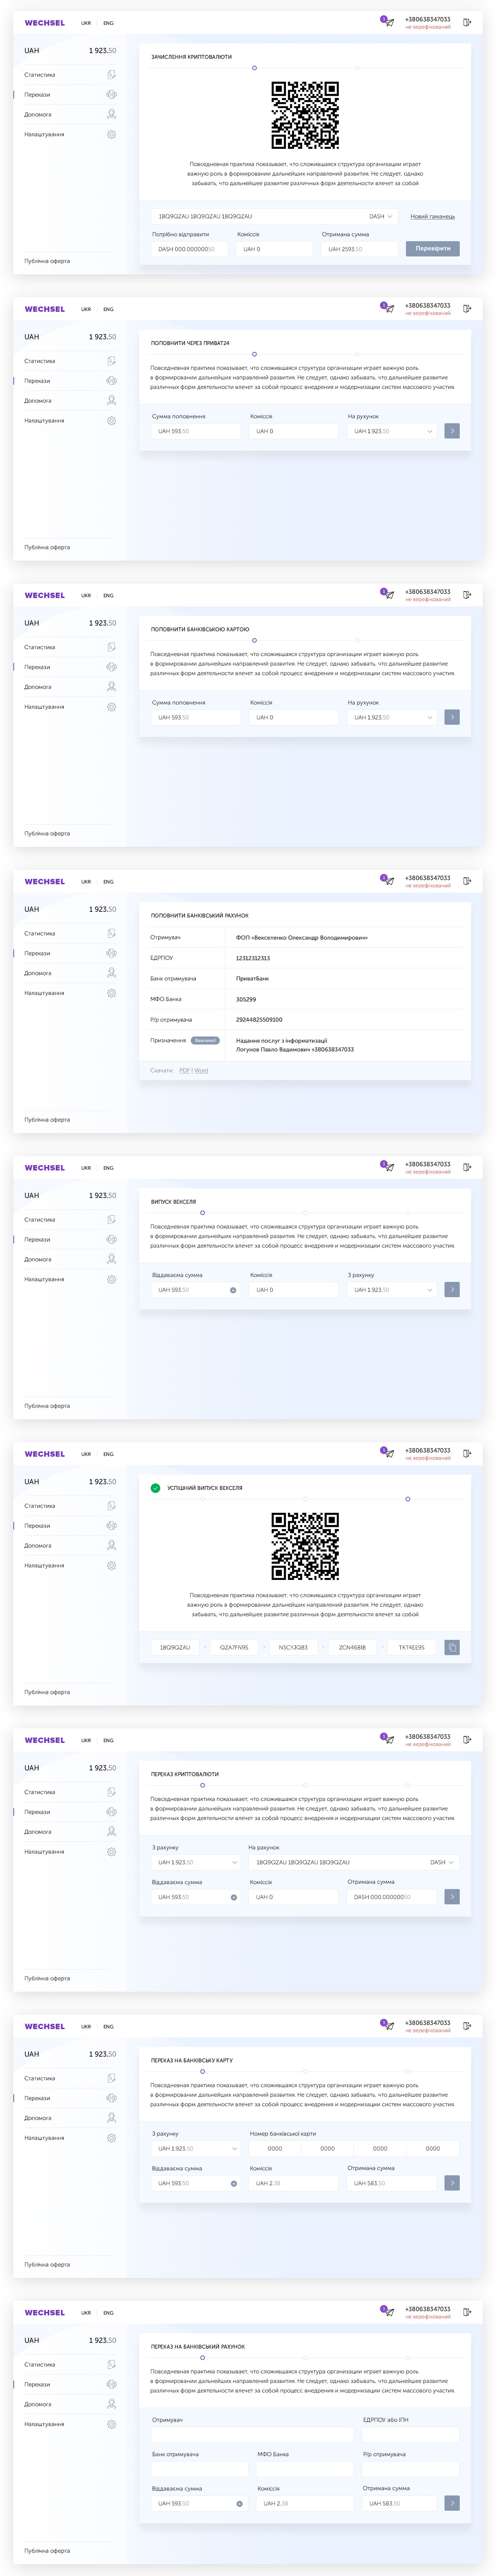Click green checkmark beside Успішний випуск векселя
The image size is (496, 2576).
(155, 1488)
